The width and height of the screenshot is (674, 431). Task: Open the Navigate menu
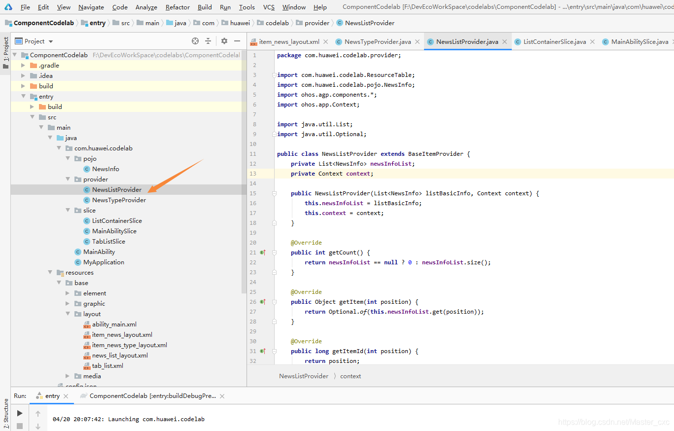[91, 7]
